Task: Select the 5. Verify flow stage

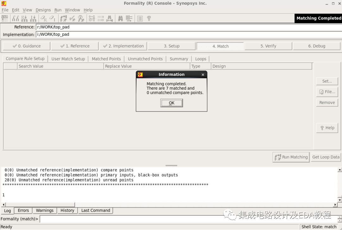Action: 268,46
